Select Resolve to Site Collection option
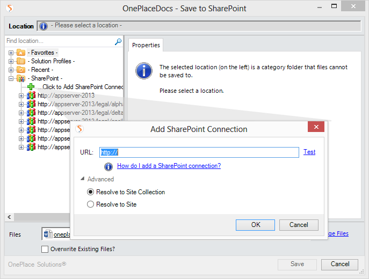The width and height of the screenshot is (369, 279). 90,192
